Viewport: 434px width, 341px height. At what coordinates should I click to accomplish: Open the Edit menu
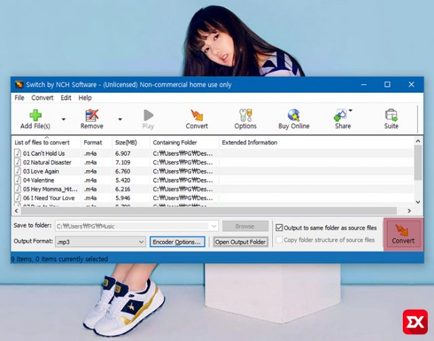pyautogui.click(x=66, y=98)
